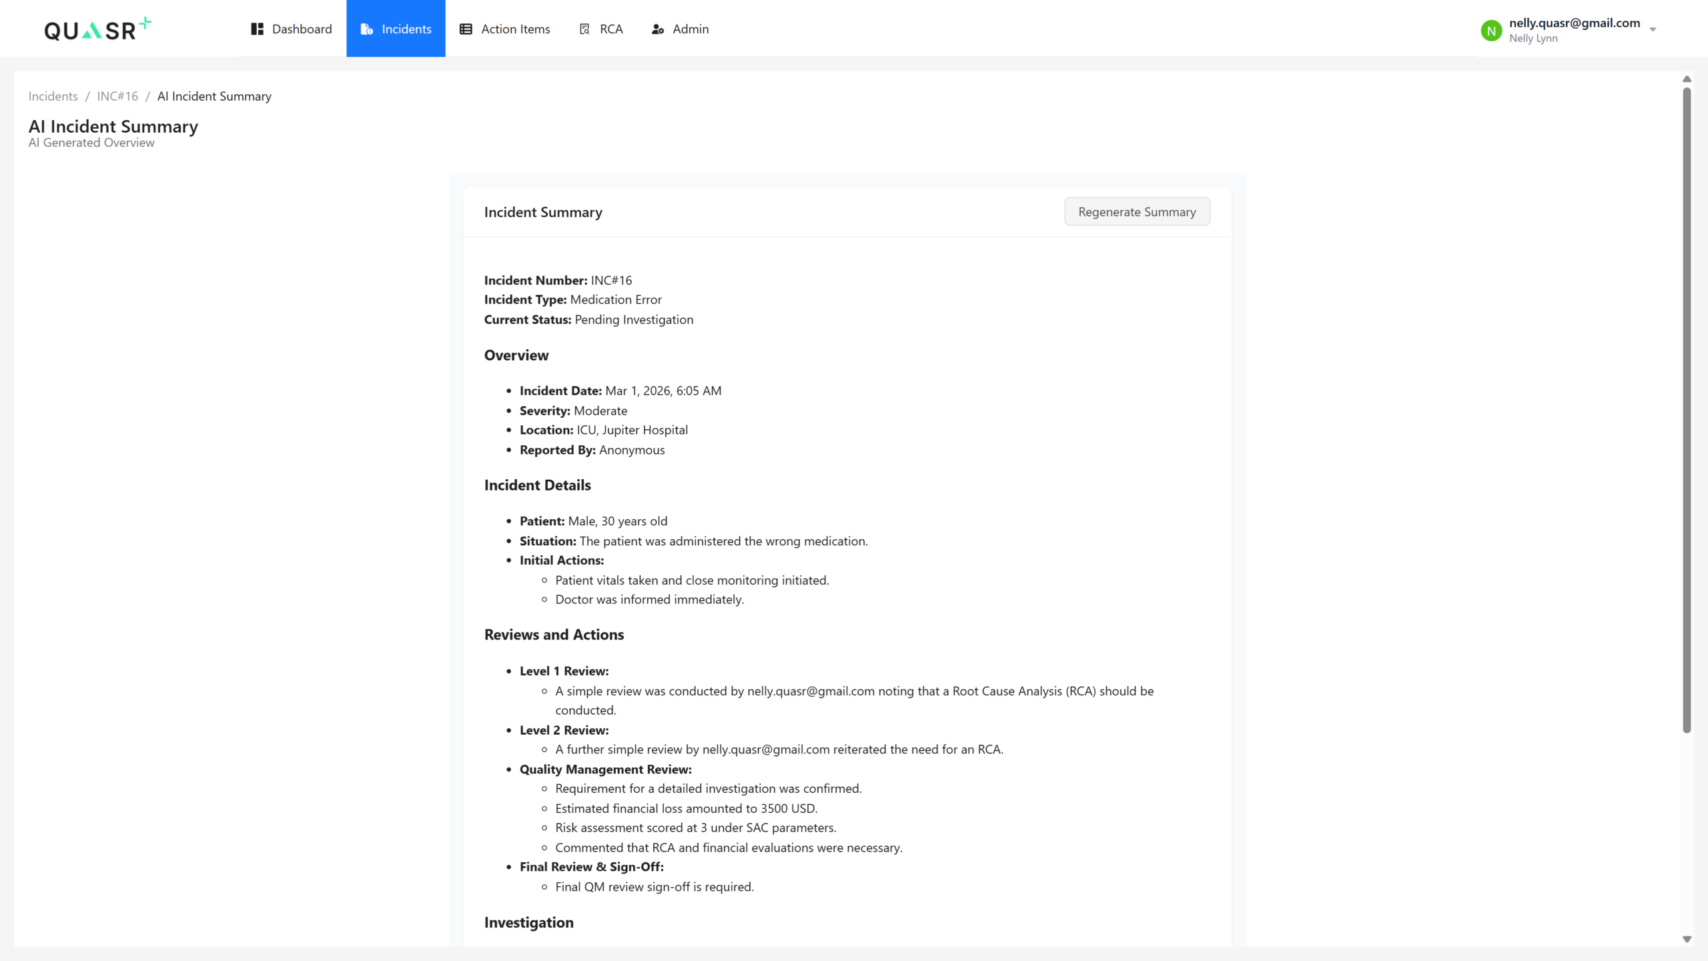This screenshot has height=961, width=1708.
Task: Click the Dashboard grid icon
Action: 257,29
